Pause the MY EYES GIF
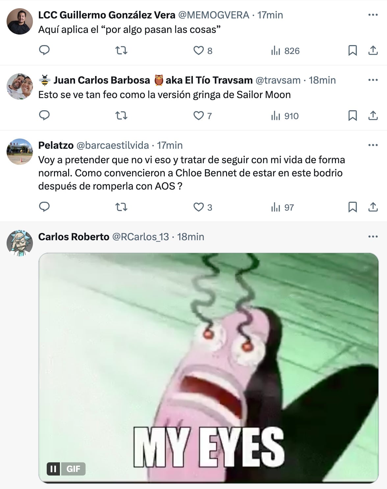This screenshot has height=489, width=387. coord(53,469)
